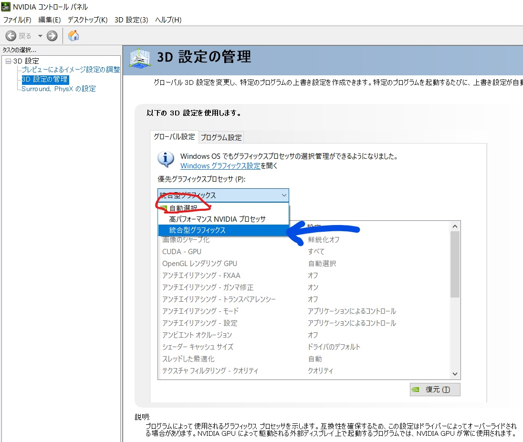523x442 pixels.
Task: Open the Back history dropdown arrow
Action: pyautogui.click(x=40, y=36)
